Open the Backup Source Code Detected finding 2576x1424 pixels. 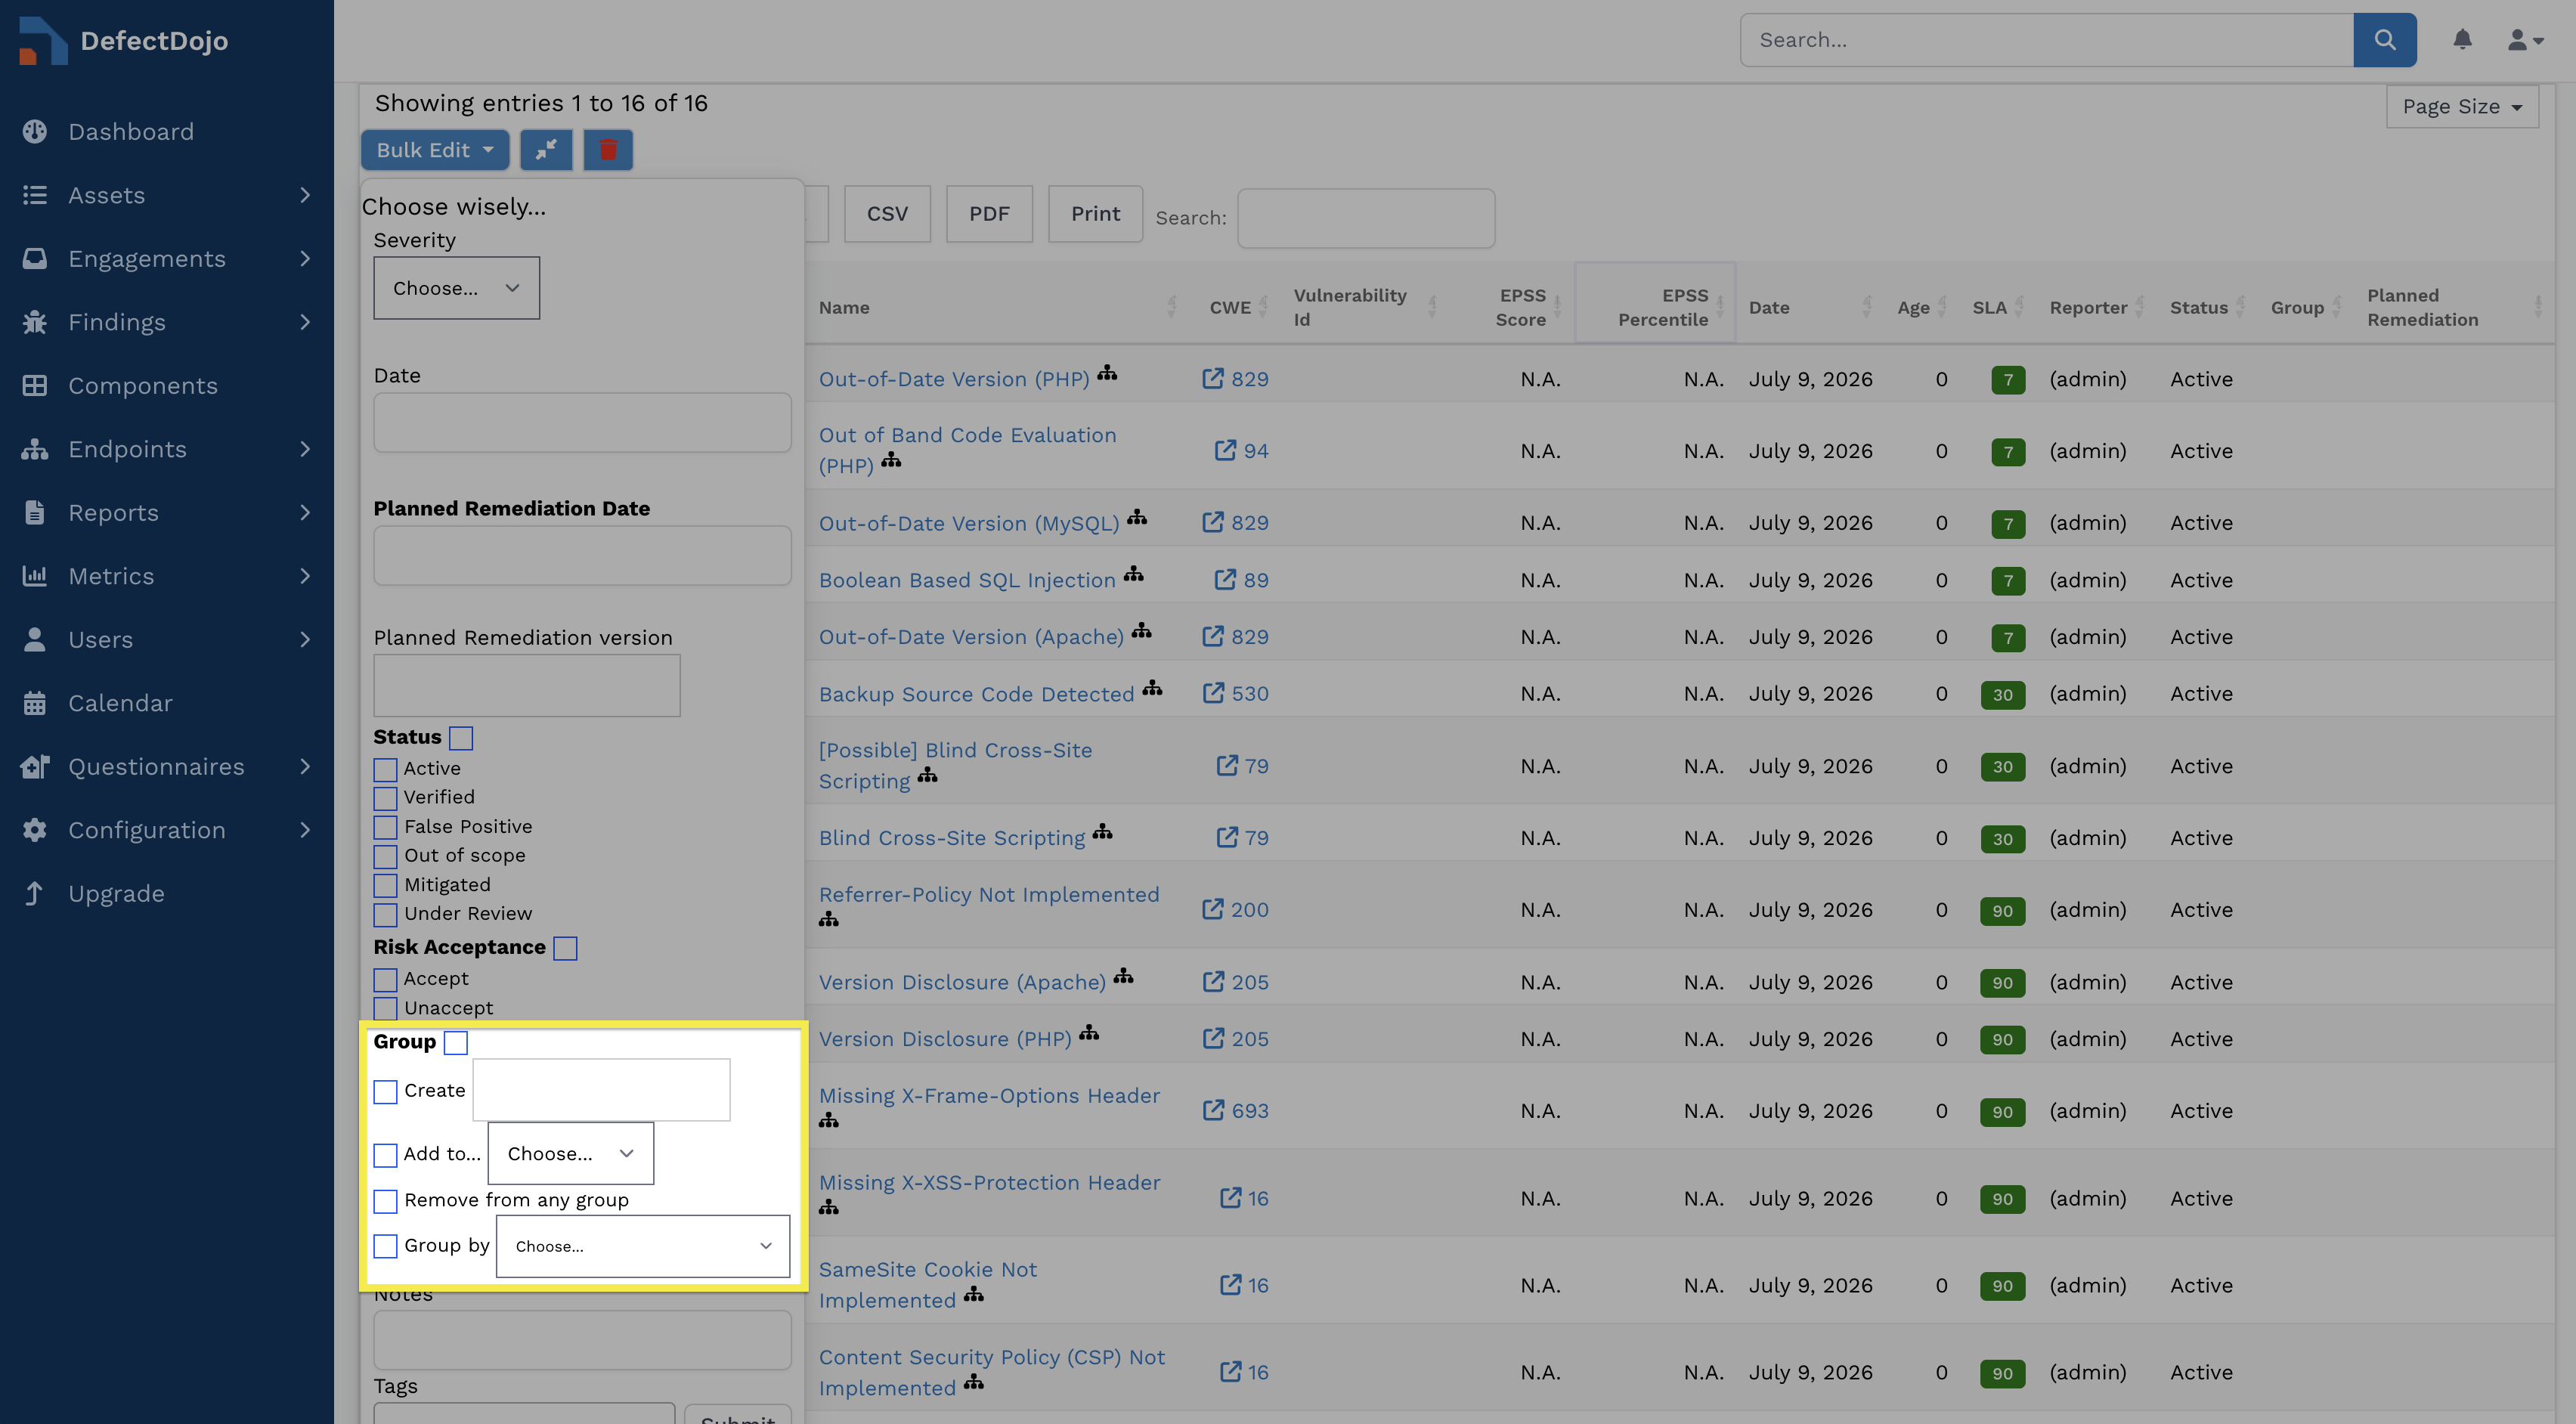coord(976,694)
